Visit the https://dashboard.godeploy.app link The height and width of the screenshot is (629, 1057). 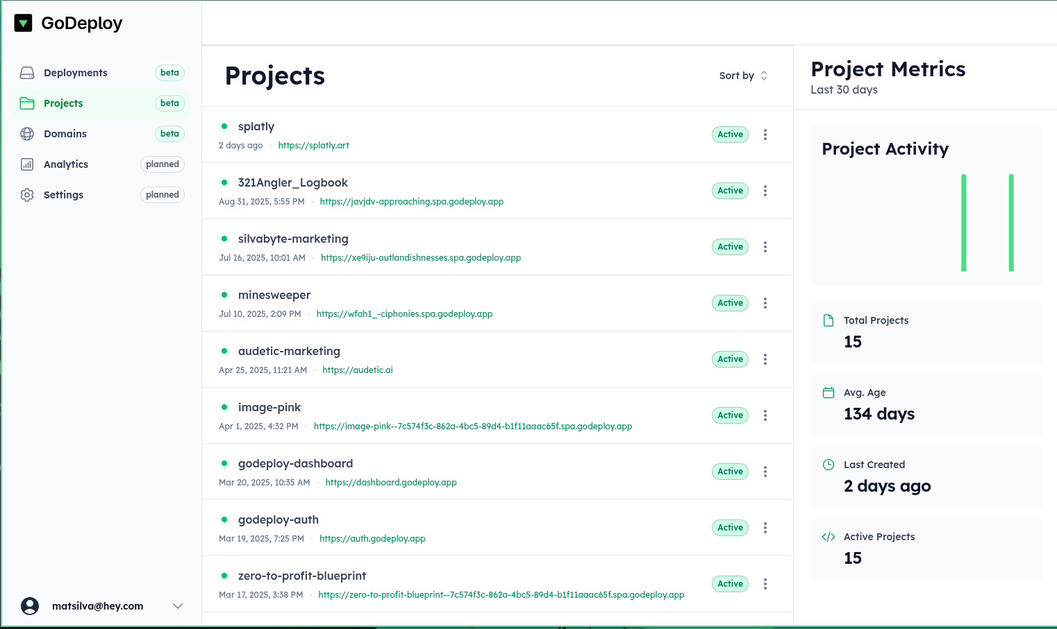point(391,483)
